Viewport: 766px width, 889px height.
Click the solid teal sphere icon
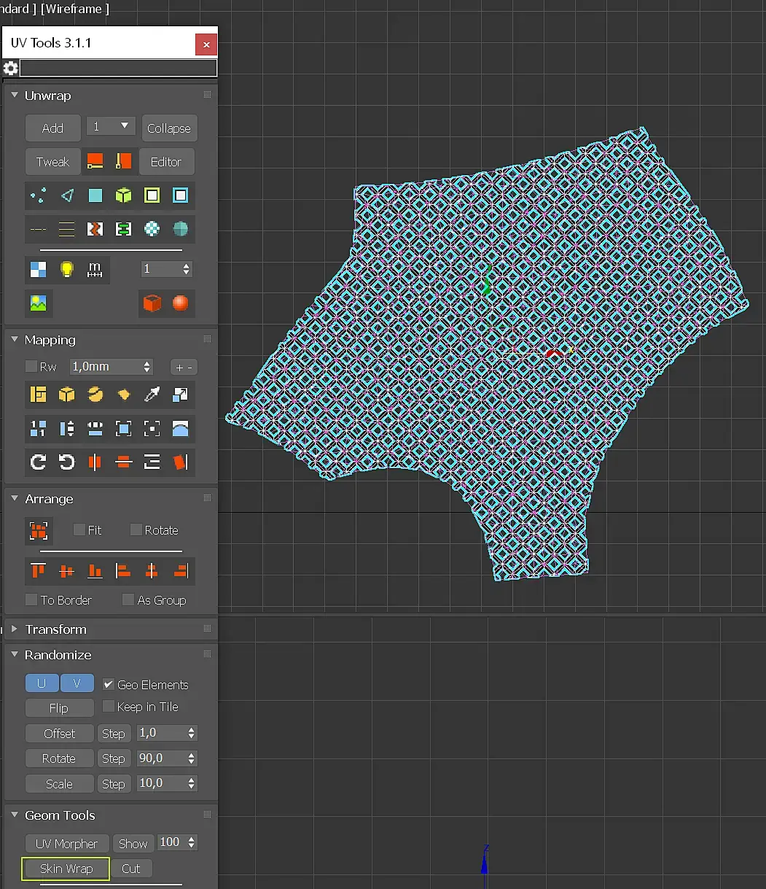point(181,229)
